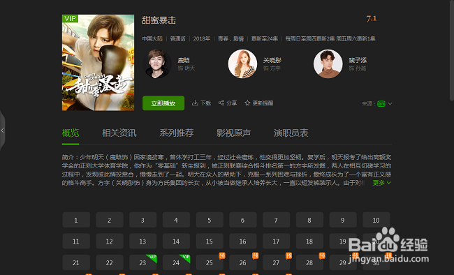Open 裴子添's actor avatar

coord(328,64)
